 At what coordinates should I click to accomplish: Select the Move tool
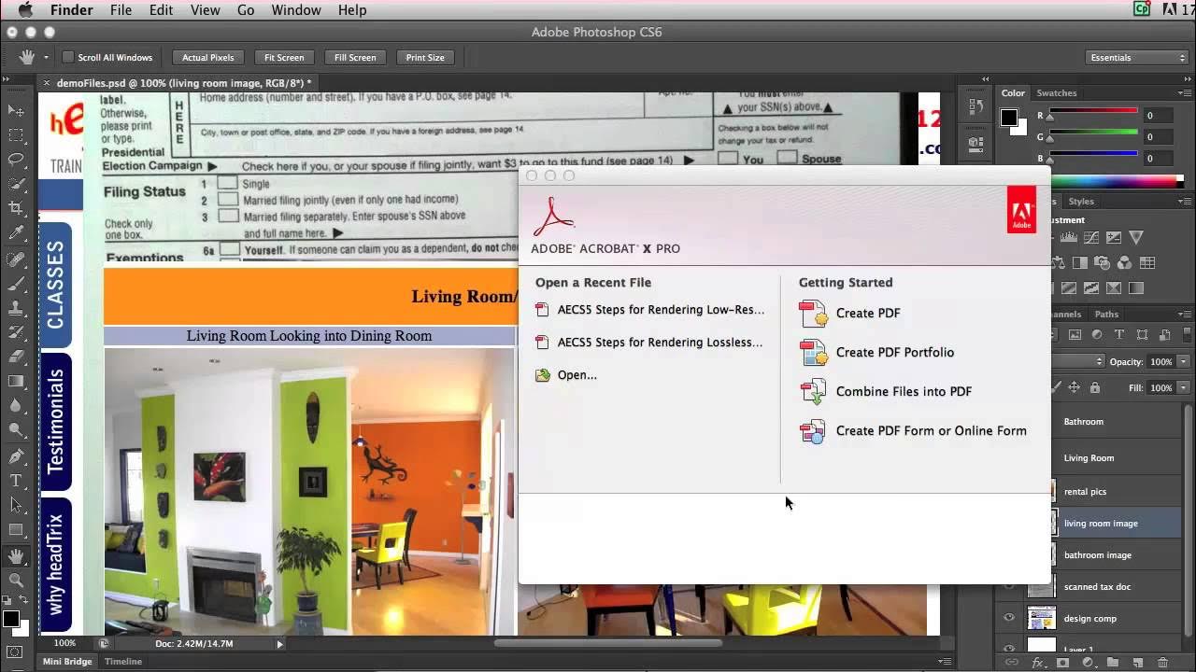tap(16, 111)
